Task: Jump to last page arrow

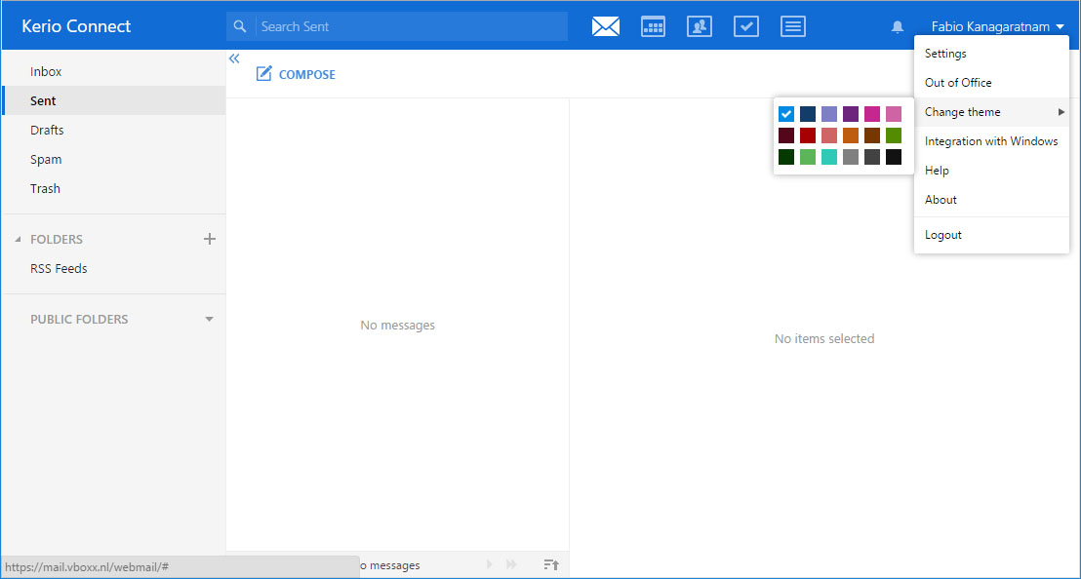Action: 511,564
